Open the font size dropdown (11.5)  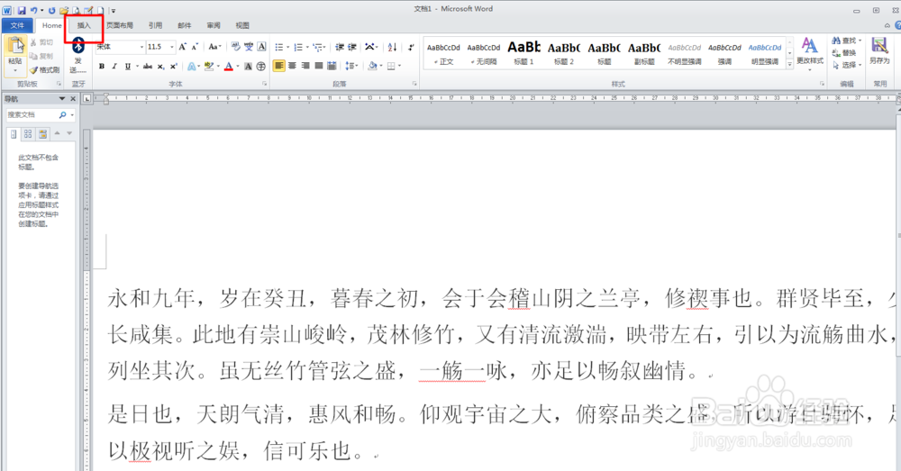pos(171,47)
